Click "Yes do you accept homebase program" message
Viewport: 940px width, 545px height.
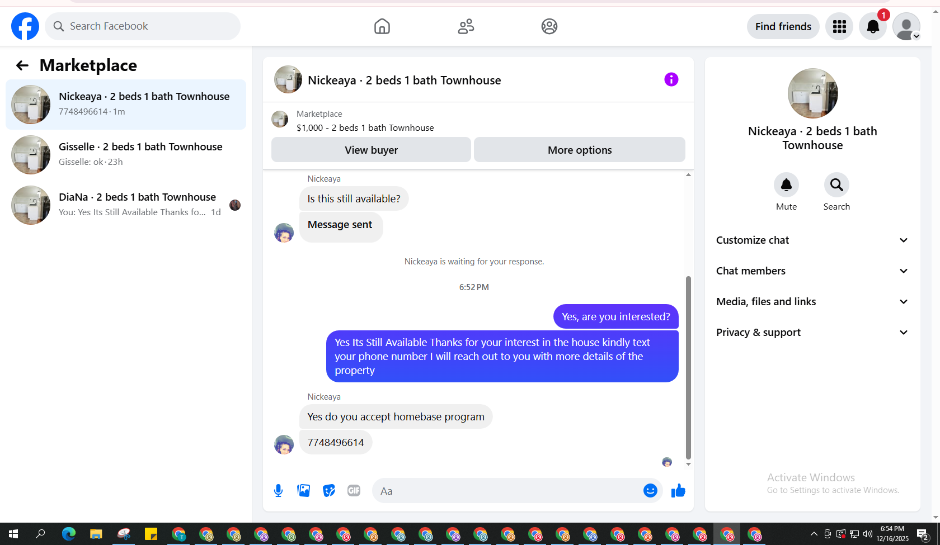pos(396,417)
